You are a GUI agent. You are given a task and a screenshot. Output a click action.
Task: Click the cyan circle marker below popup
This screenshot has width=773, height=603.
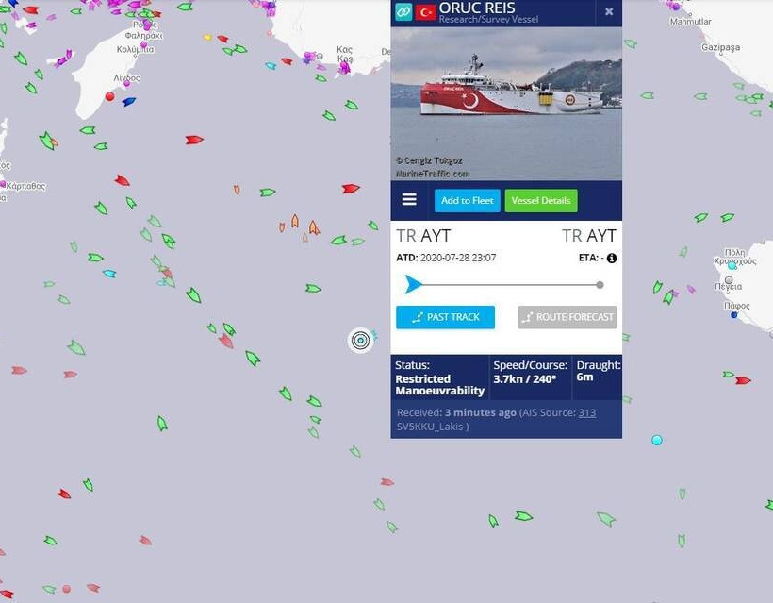tap(657, 440)
